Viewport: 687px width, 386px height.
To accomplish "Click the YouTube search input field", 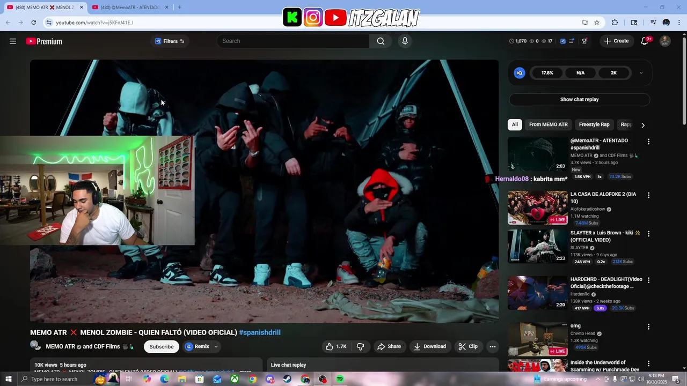I will point(294,41).
